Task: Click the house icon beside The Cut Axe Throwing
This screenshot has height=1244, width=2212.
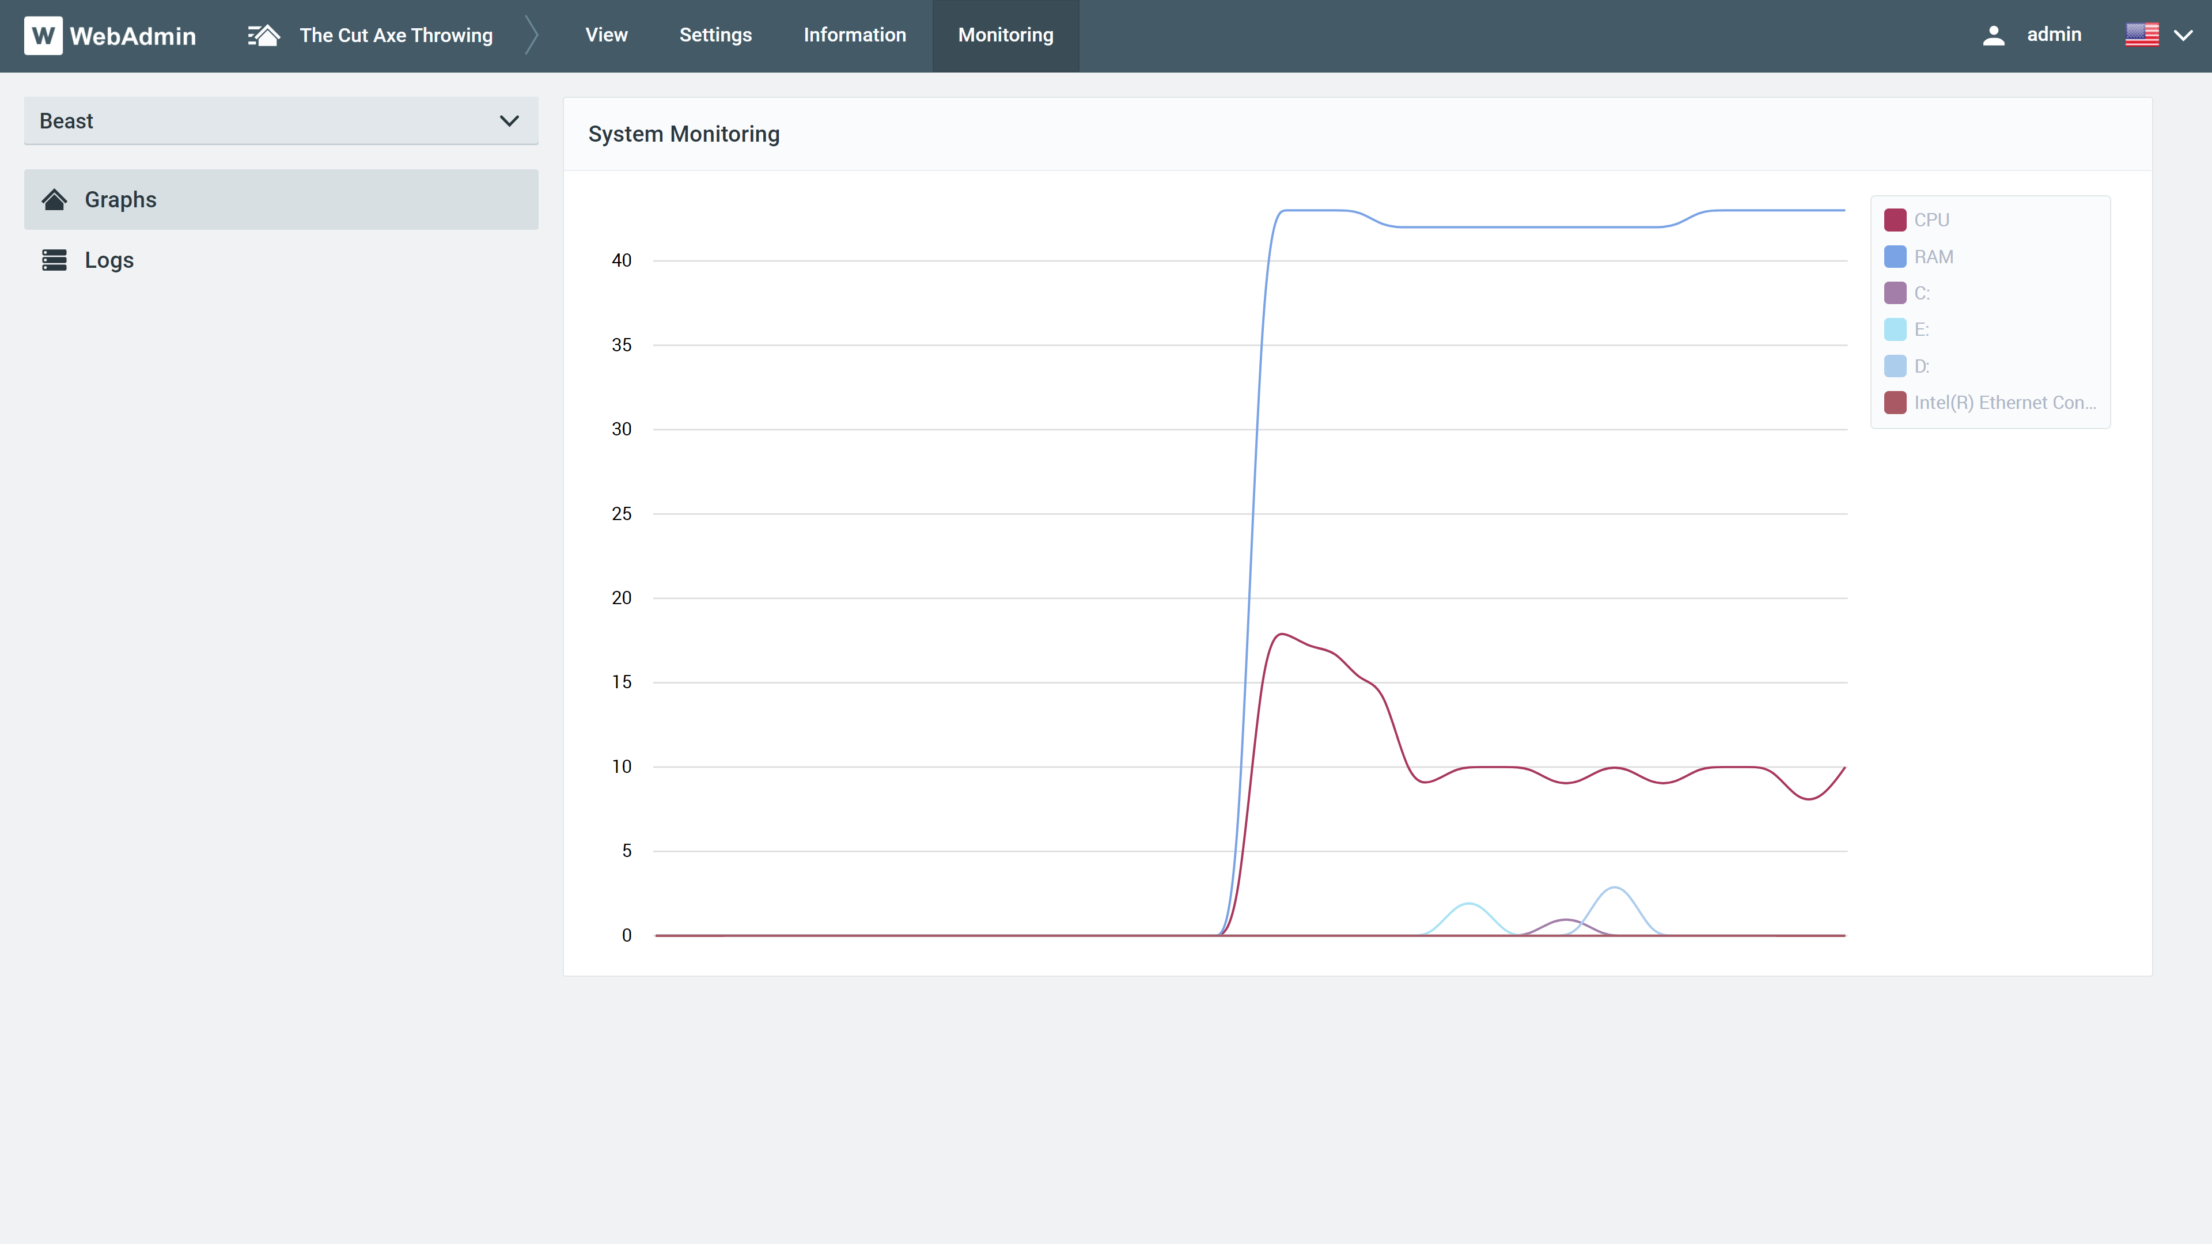Action: point(264,35)
